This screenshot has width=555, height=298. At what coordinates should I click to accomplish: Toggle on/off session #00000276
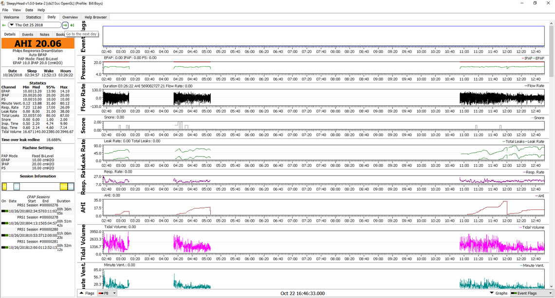click(4, 211)
